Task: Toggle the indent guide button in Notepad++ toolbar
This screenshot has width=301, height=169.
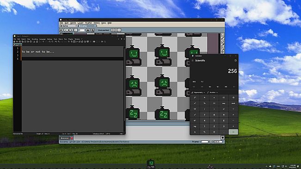Action: (x=74, y=42)
